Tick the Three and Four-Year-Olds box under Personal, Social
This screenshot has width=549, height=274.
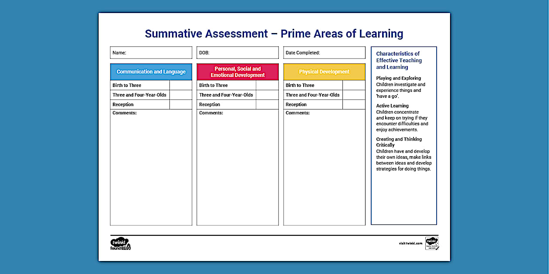(267, 95)
